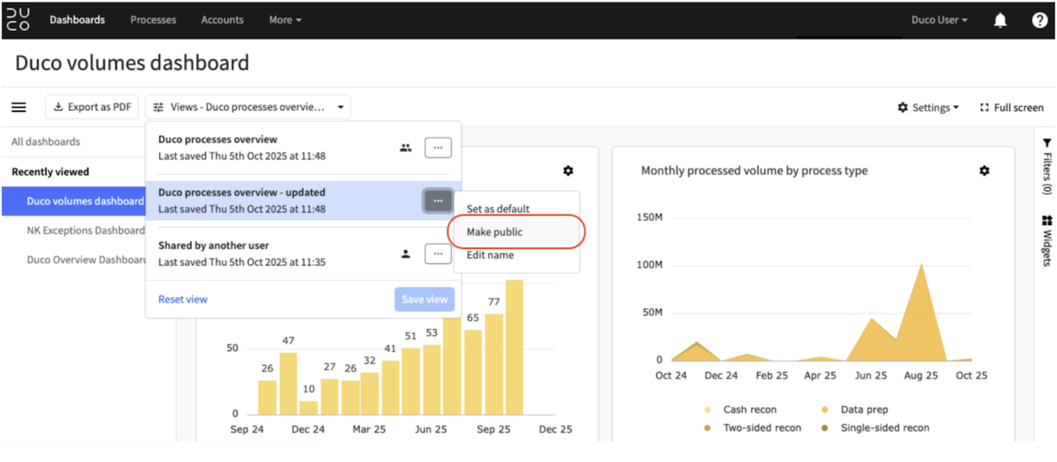Image resolution: width=1057 pixels, height=462 pixels.
Task: Open gear settings on the monthly volume chart
Action: [984, 171]
